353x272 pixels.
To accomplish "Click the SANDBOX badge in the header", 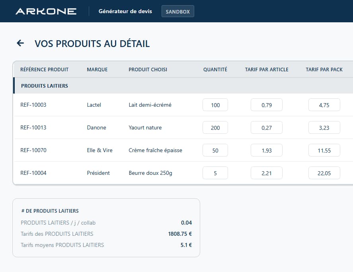I will (x=177, y=11).
